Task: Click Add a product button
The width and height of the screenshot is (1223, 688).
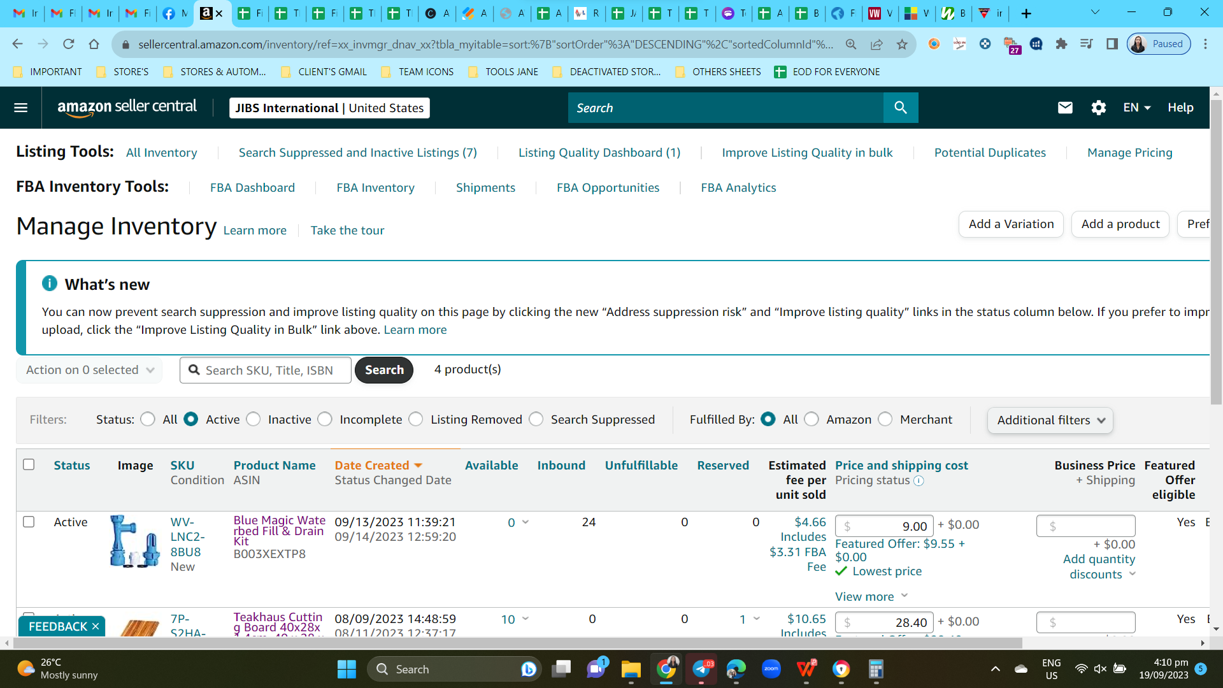Action: point(1120,224)
